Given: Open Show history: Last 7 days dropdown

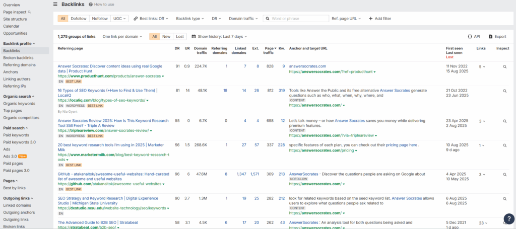Looking at the screenshot, I should pos(219,36).
